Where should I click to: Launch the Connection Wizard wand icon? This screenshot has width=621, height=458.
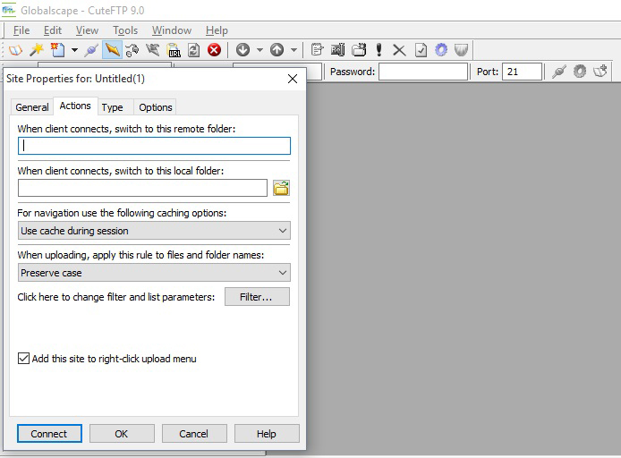point(37,50)
